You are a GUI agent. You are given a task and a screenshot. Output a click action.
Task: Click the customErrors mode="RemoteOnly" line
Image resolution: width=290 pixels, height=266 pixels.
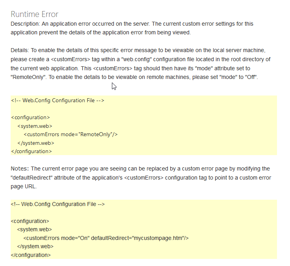(71, 134)
